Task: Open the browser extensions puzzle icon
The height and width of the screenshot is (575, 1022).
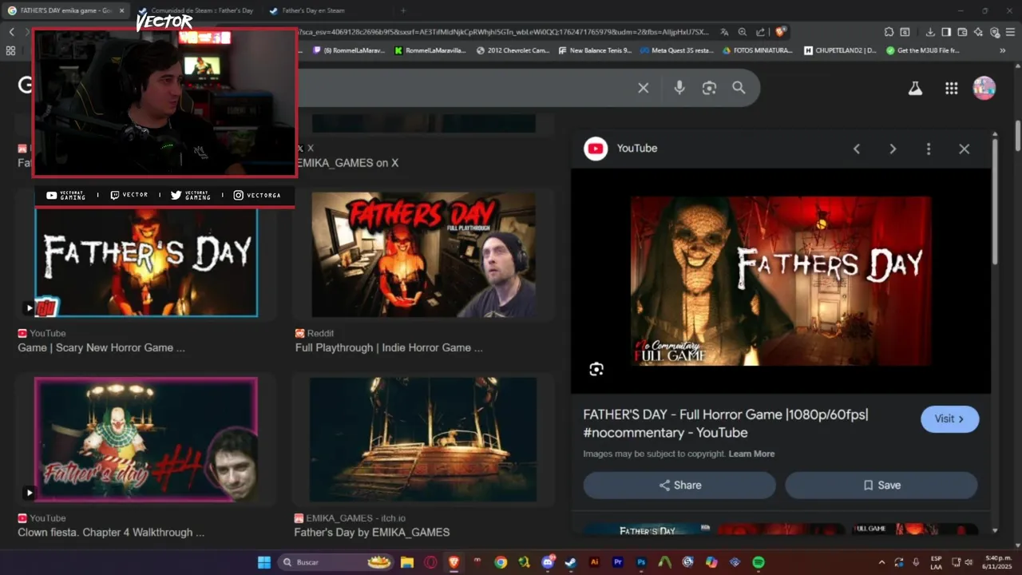Action: coord(889,32)
